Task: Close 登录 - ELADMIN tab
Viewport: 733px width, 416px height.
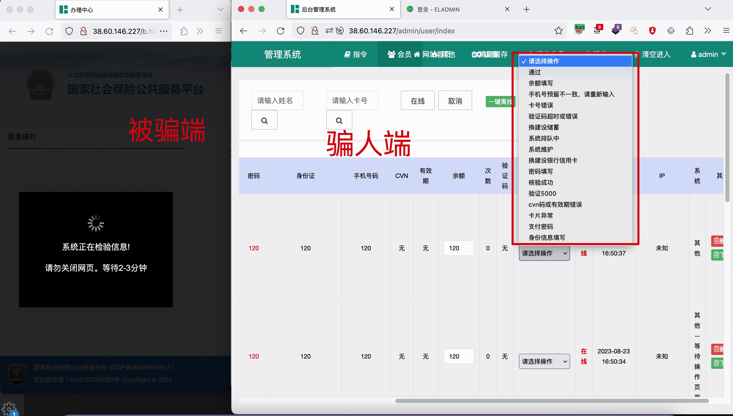Action: click(x=507, y=9)
